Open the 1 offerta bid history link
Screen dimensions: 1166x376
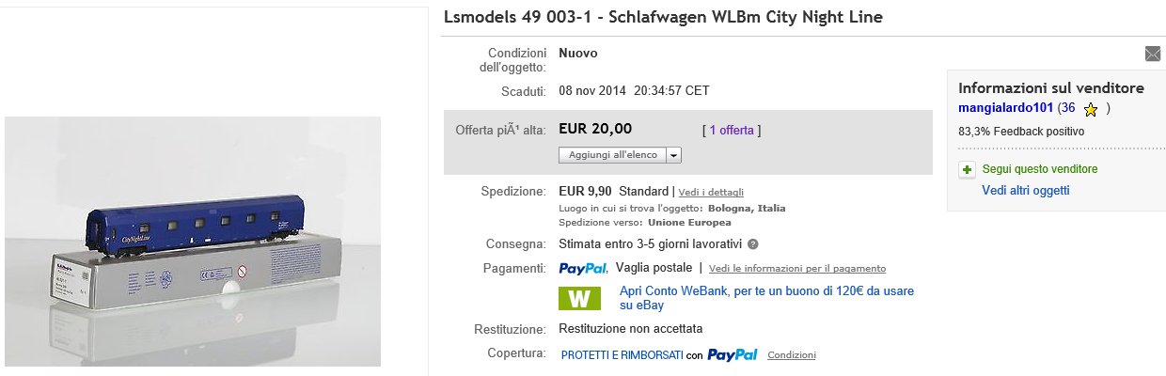[x=732, y=130]
